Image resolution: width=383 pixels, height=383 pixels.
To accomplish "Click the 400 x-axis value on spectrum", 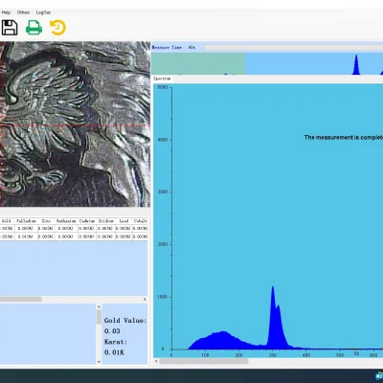I will pos(306,355).
